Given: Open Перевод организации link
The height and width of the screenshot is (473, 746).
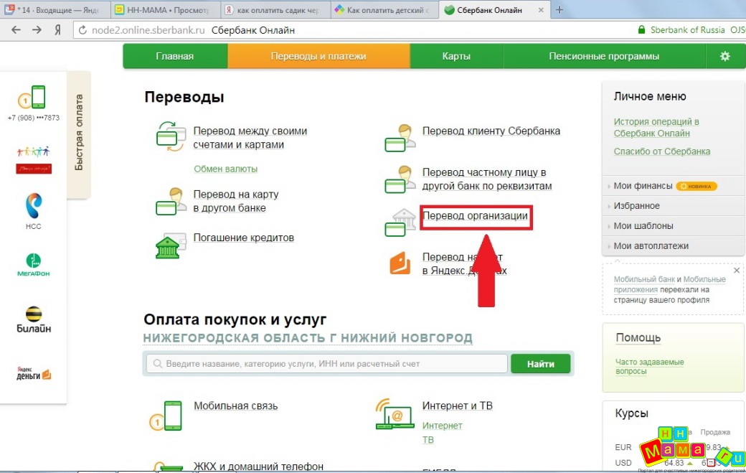Looking at the screenshot, I should [x=476, y=215].
